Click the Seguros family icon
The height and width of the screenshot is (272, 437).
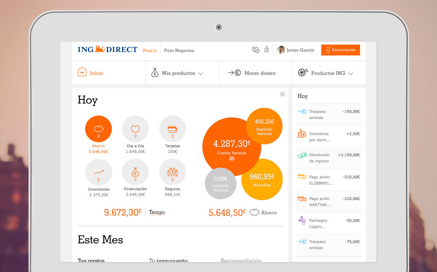172,172
